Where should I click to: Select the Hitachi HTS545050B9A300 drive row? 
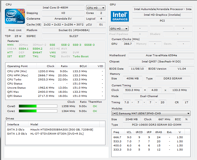coord(55,129)
